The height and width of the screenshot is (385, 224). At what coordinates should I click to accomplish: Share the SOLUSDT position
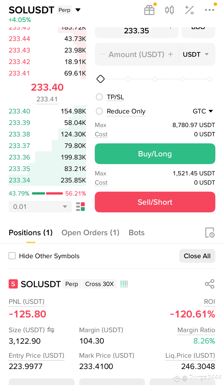[210, 284]
